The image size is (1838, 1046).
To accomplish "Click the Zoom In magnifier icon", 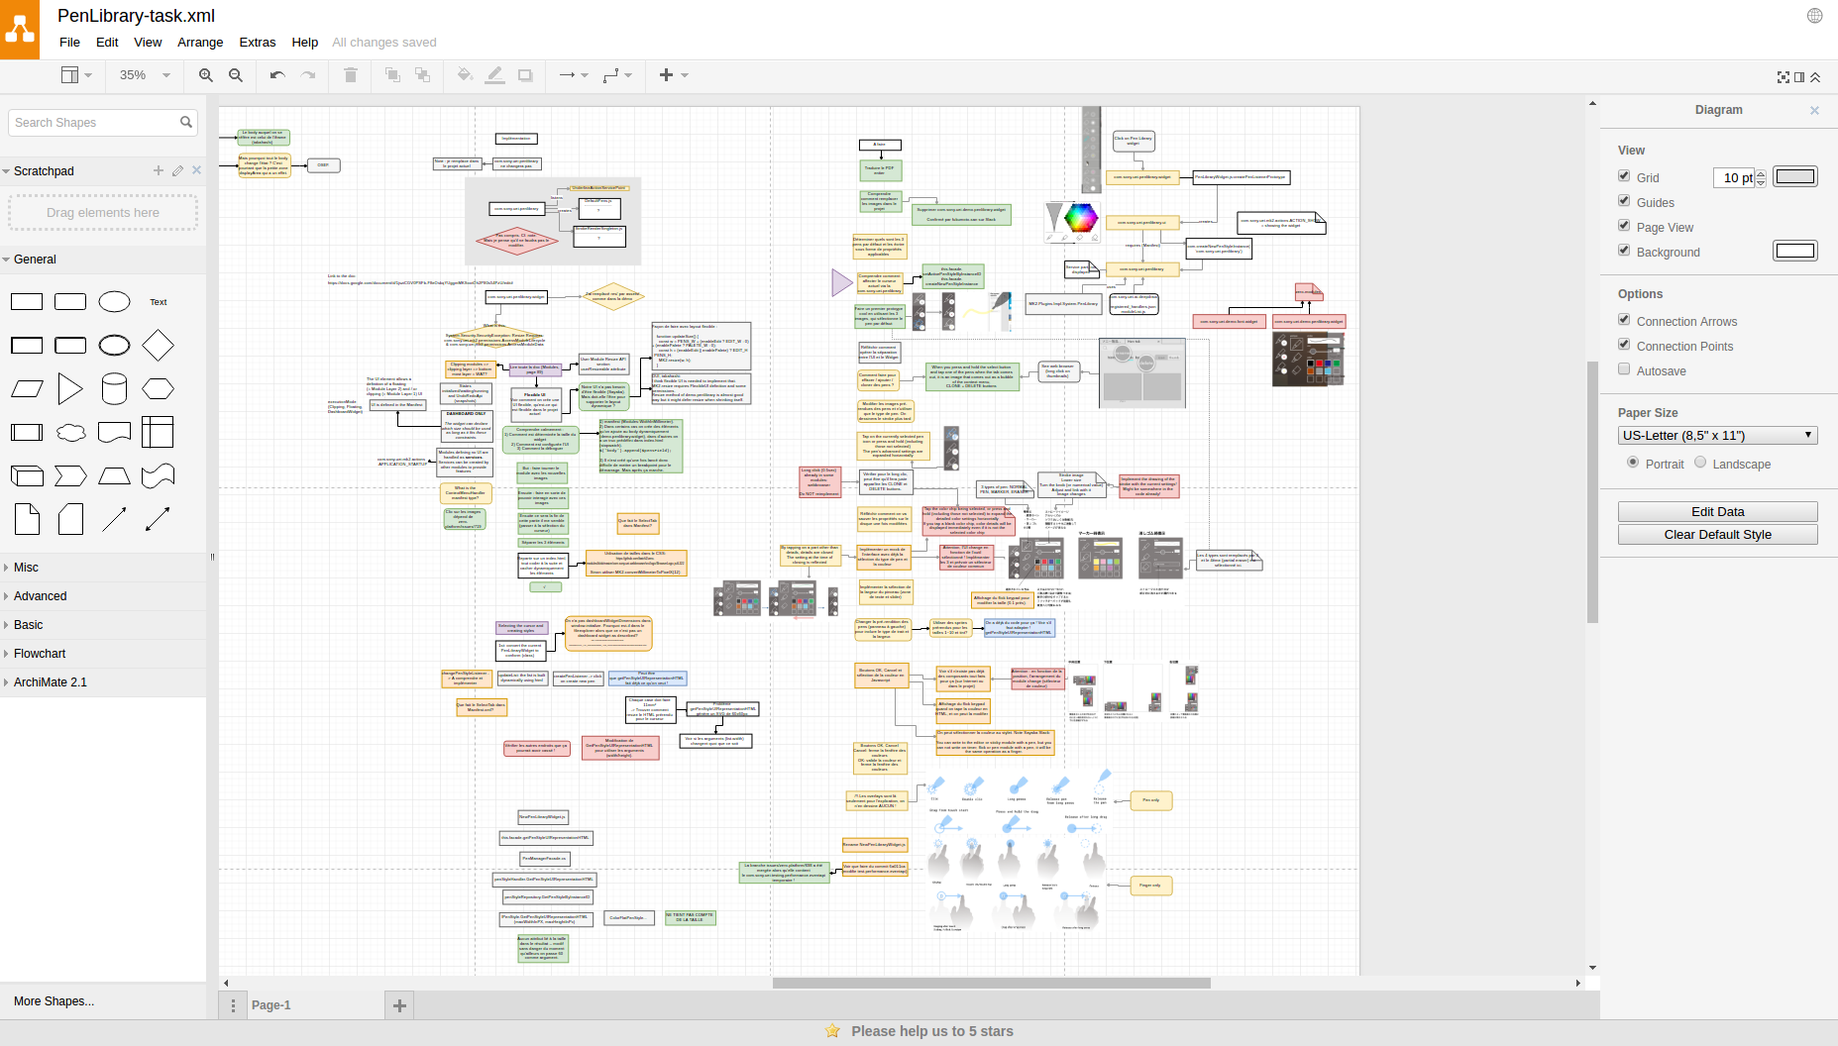I will pyautogui.click(x=206, y=75).
